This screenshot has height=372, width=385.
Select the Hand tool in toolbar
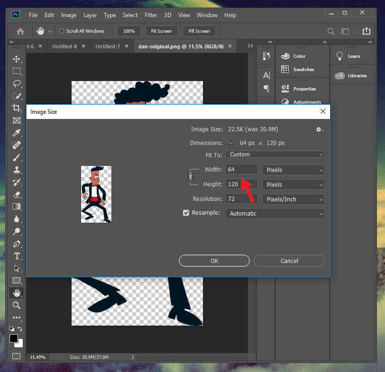(x=17, y=293)
